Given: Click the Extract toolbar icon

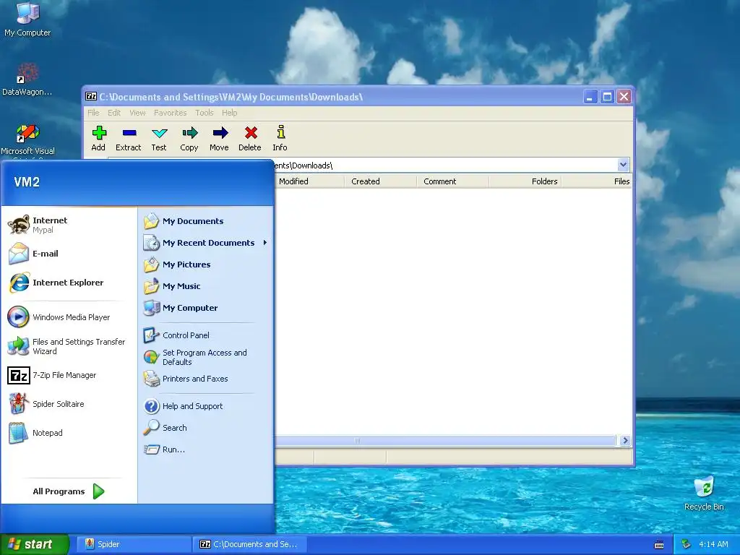Looking at the screenshot, I should coord(129,138).
